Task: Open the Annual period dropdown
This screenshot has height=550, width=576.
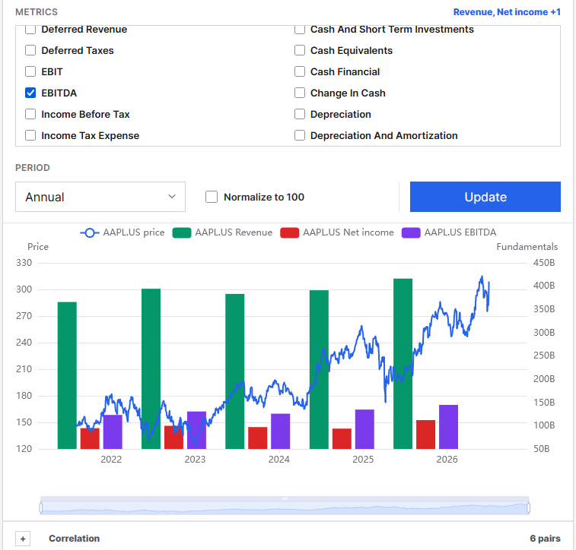Action: tap(100, 197)
